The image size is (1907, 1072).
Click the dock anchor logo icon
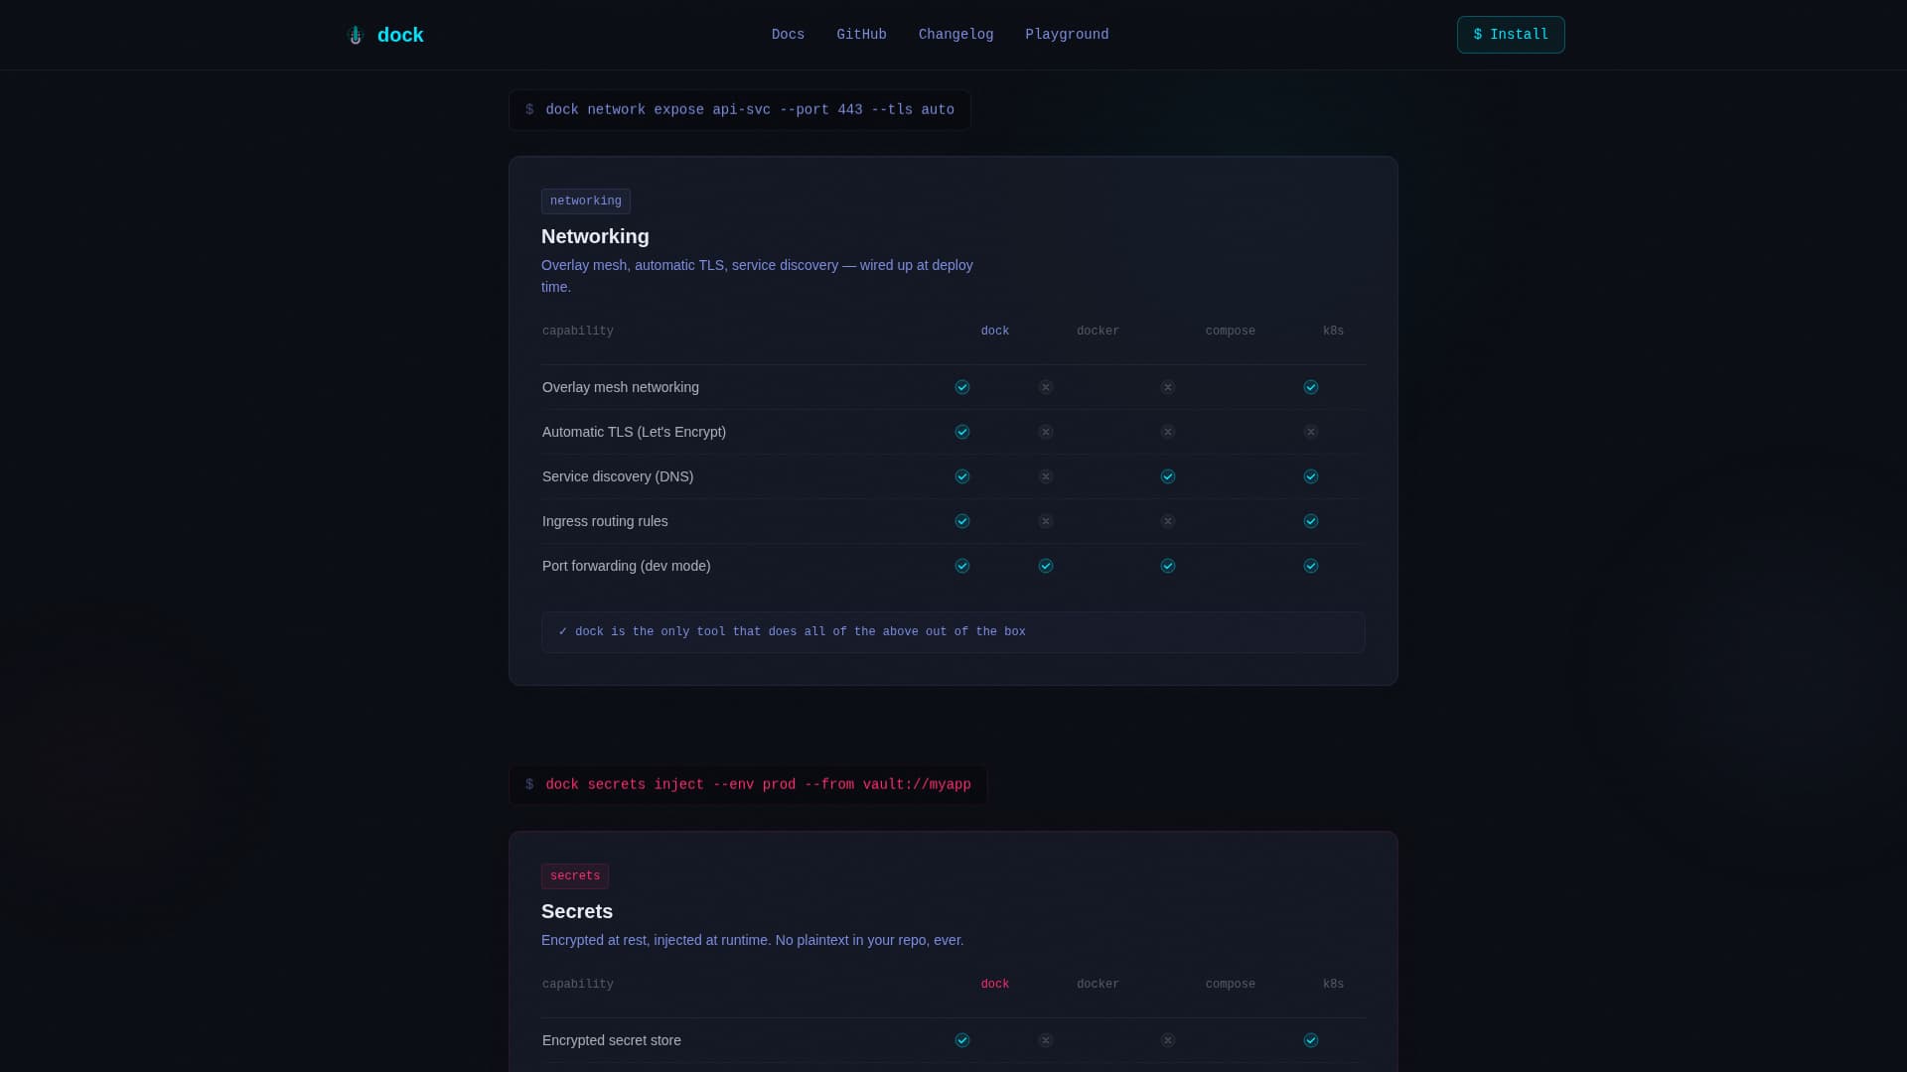coord(356,35)
